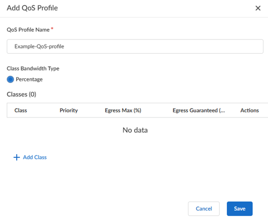Click the Priority column header

(x=68, y=110)
